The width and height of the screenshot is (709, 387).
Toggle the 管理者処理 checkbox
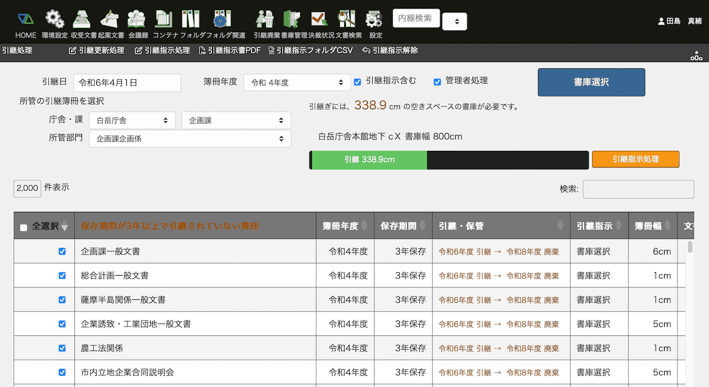coord(437,82)
